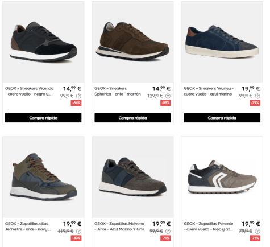The image size is (270, 247).
Task: Open GEOX Sneakers Vicenda product title
Action: tap(30, 91)
